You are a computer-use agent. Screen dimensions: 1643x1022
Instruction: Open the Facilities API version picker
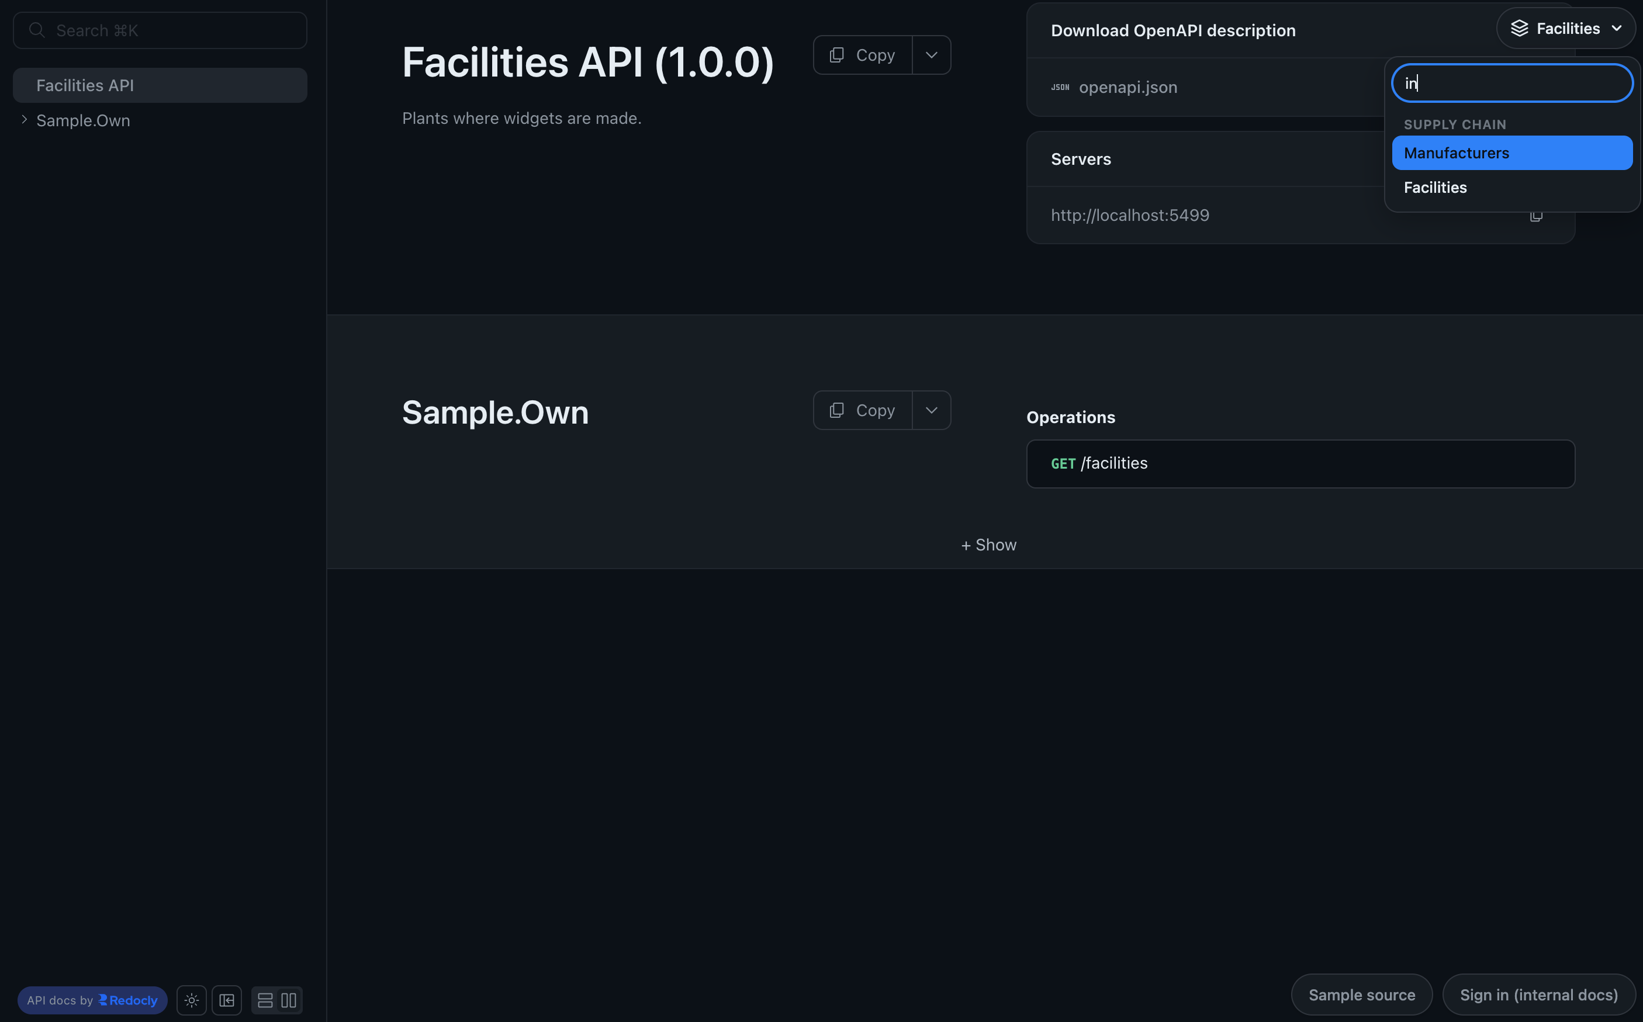tap(1566, 29)
